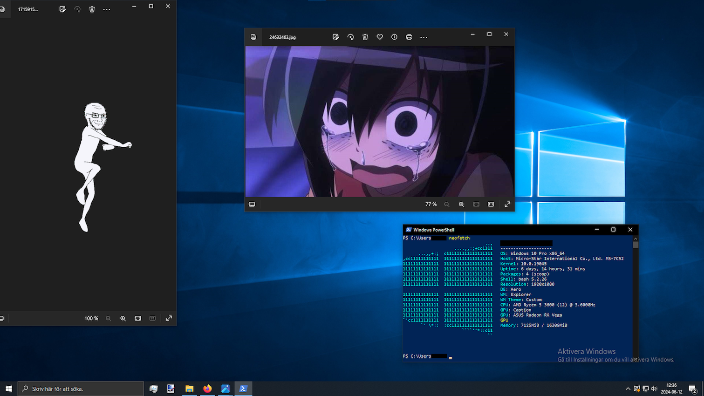The width and height of the screenshot is (704, 396).
Task: Open the Start menu
Action: 9,388
